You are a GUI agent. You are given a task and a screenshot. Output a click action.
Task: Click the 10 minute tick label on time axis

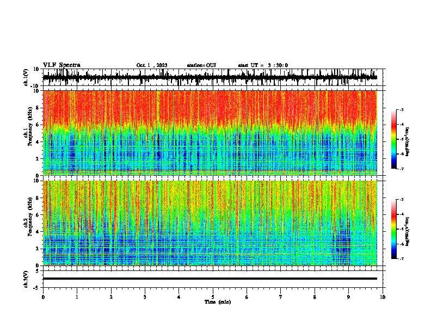pos(383,297)
